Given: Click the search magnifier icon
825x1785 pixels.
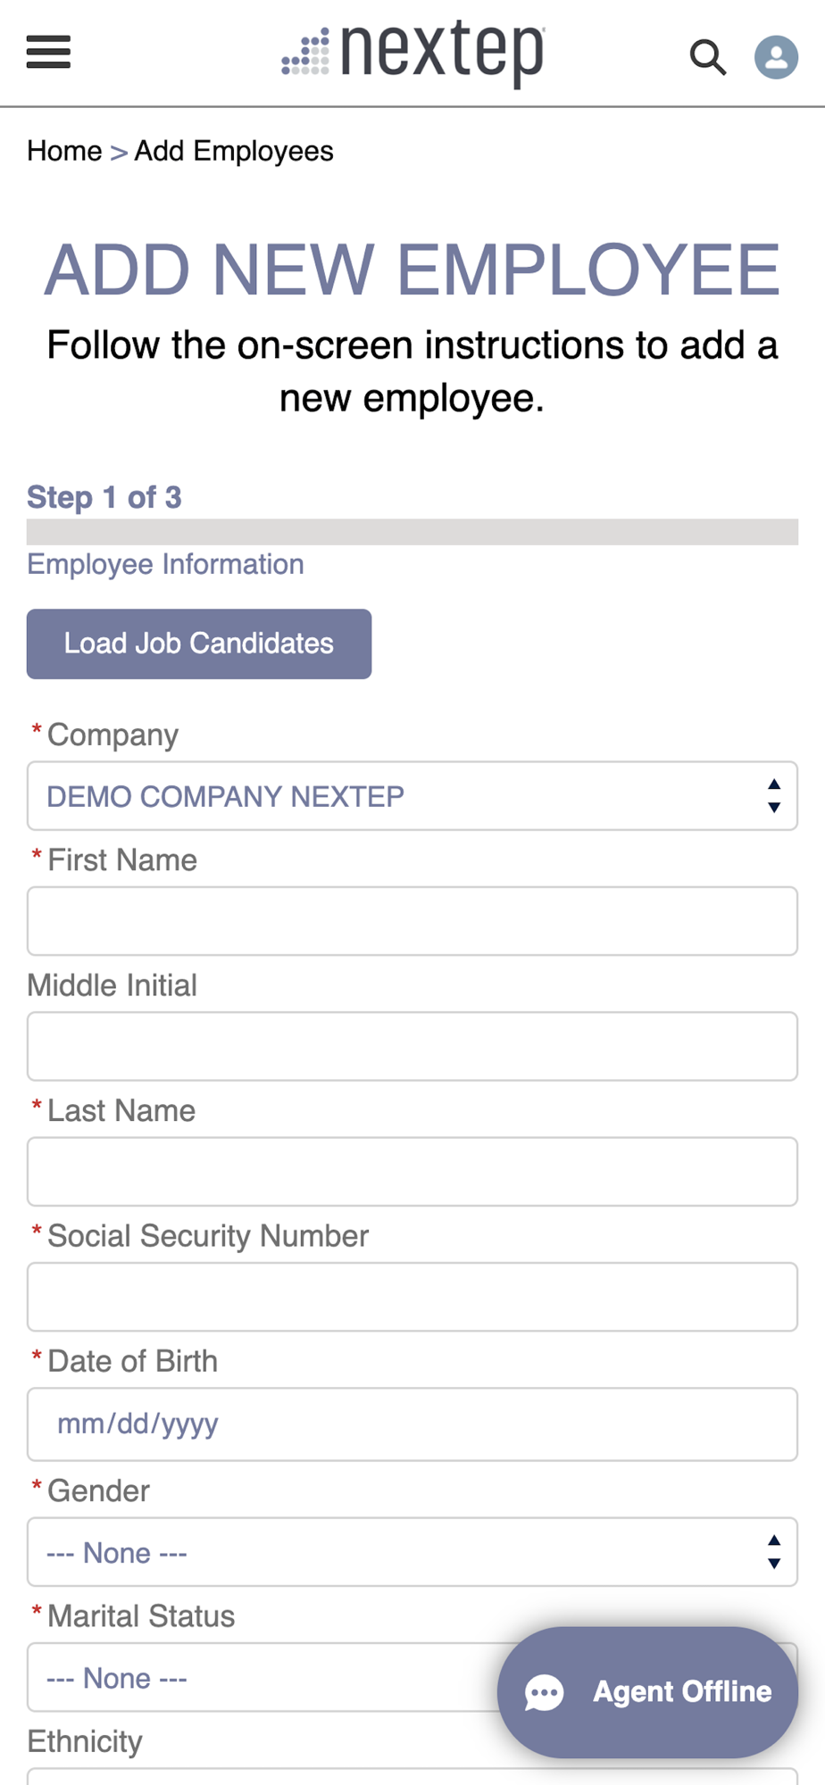Looking at the screenshot, I should 707,57.
